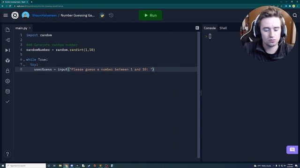This screenshot has height=168, width=300.
Task: Click the editor vertical scrollbar
Action: [x=199, y=95]
